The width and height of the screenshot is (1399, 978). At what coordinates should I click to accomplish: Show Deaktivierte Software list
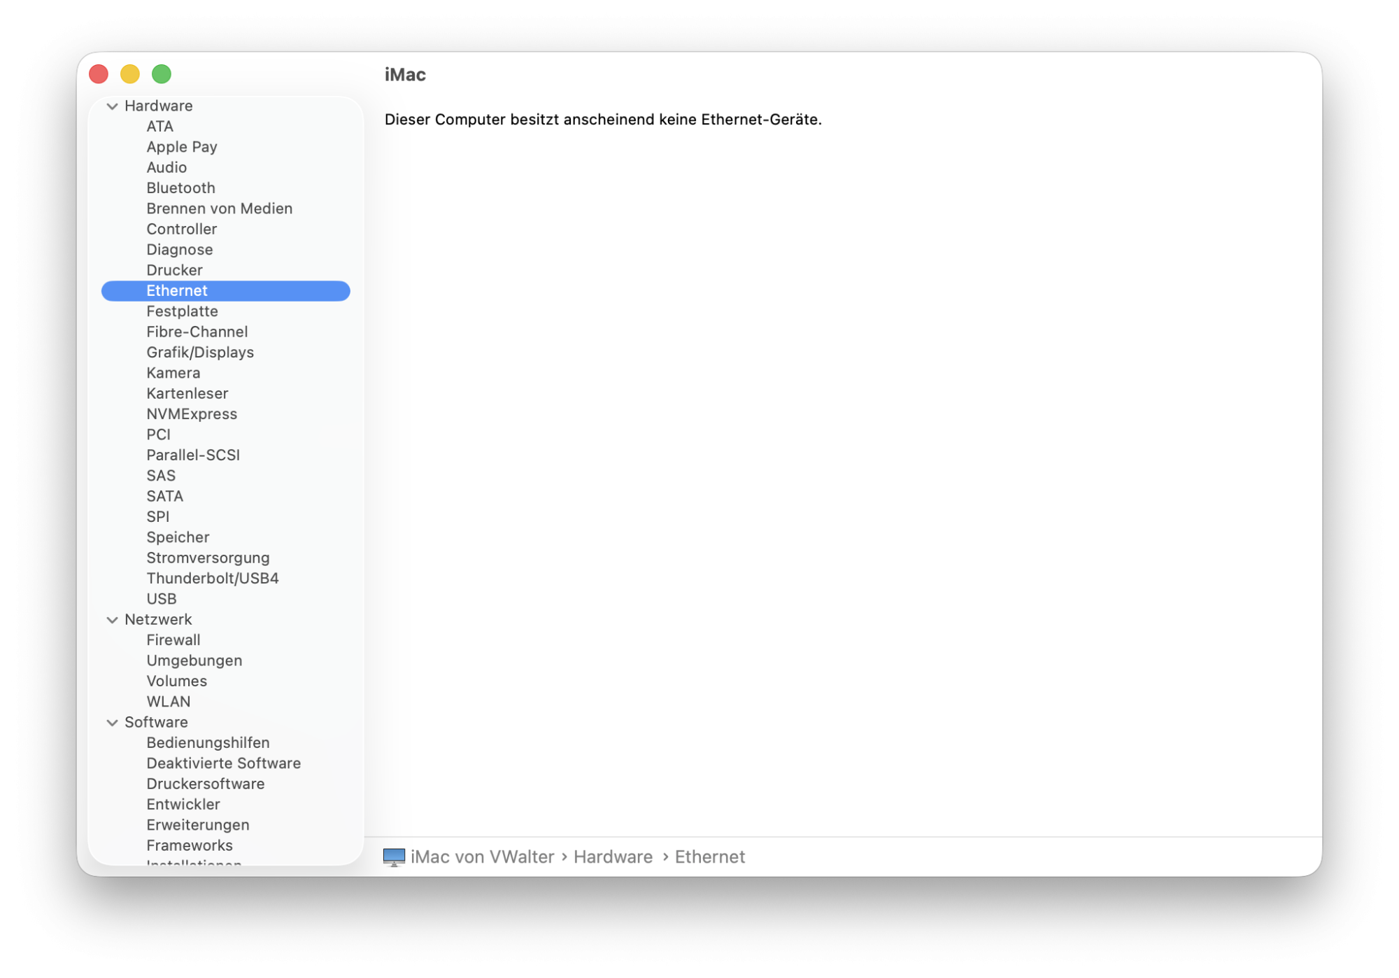click(223, 763)
